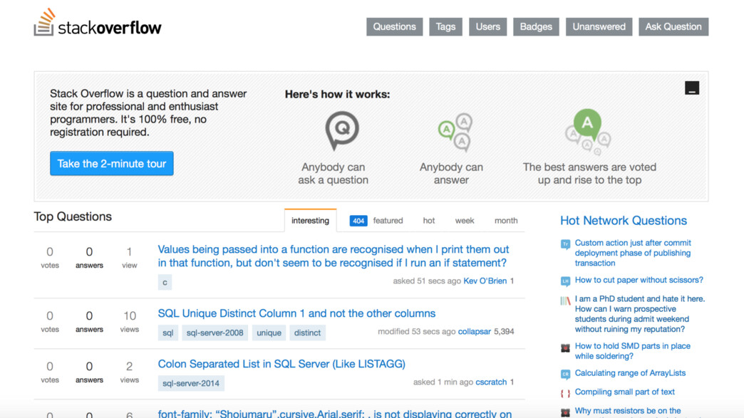Click the braces icon beside 'Compiling small part of text'
Image resolution: width=744 pixels, height=418 pixels.
[x=565, y=393]
